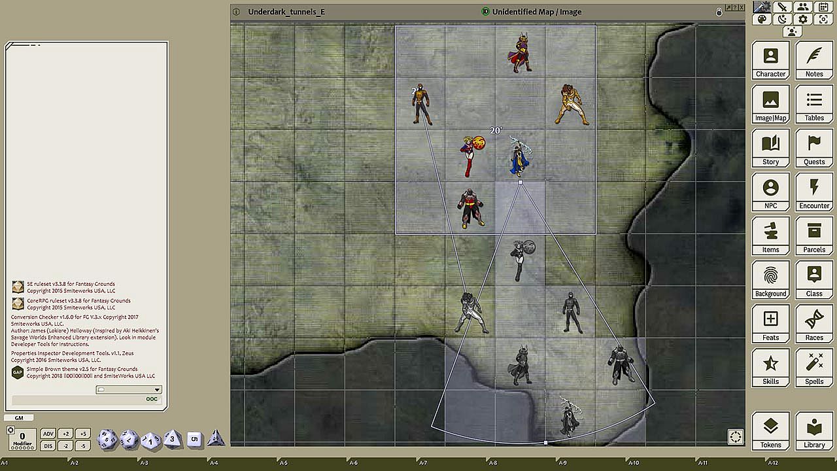Open the Background list

point(770,280)
